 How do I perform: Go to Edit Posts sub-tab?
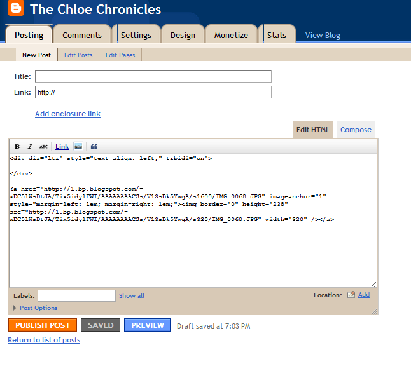click(78, 55)
